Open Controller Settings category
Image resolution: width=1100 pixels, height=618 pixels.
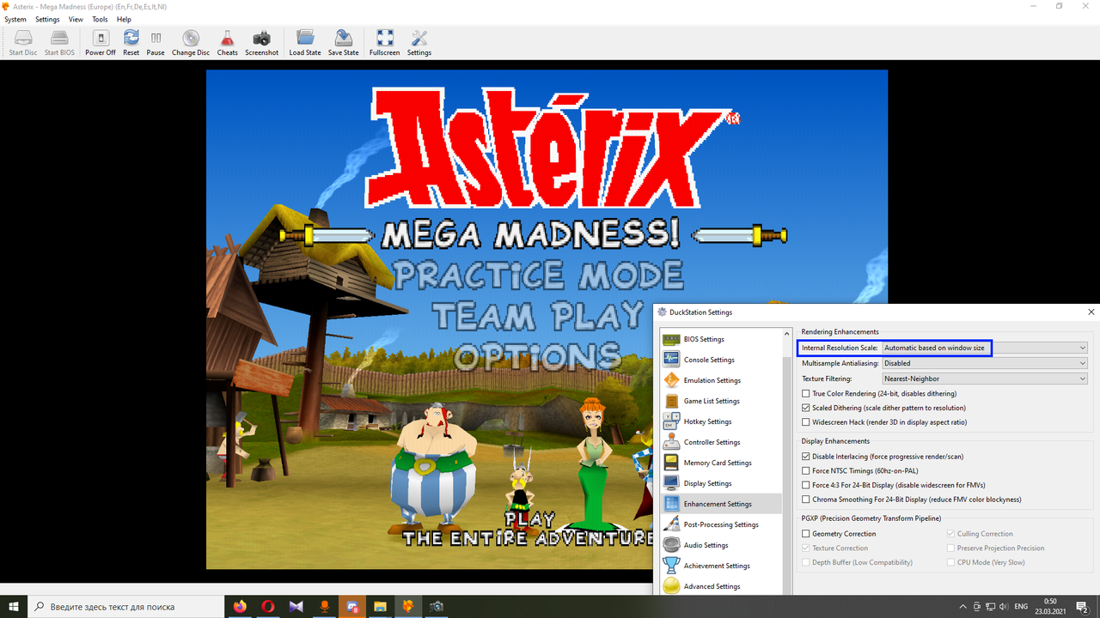721,442
